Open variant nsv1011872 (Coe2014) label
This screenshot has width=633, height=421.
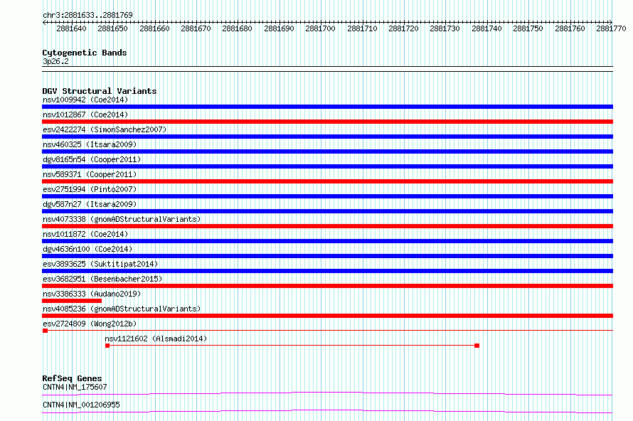click(x=85, y=234)
